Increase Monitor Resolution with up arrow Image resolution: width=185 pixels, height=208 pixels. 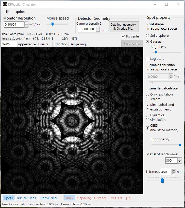pyautogui.click(x=26, y=23)
